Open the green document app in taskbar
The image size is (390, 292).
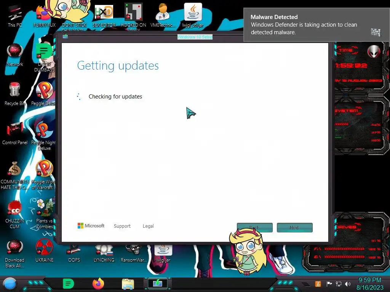tap(69, 284)
